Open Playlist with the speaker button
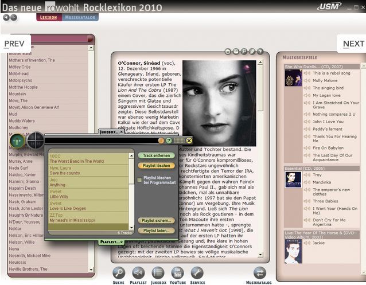 coord(138,273)
